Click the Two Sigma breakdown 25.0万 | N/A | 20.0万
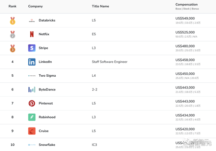 coord(187,78)
